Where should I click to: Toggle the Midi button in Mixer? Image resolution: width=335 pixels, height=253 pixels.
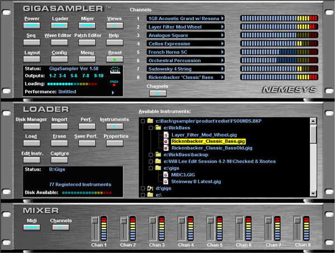32,227
